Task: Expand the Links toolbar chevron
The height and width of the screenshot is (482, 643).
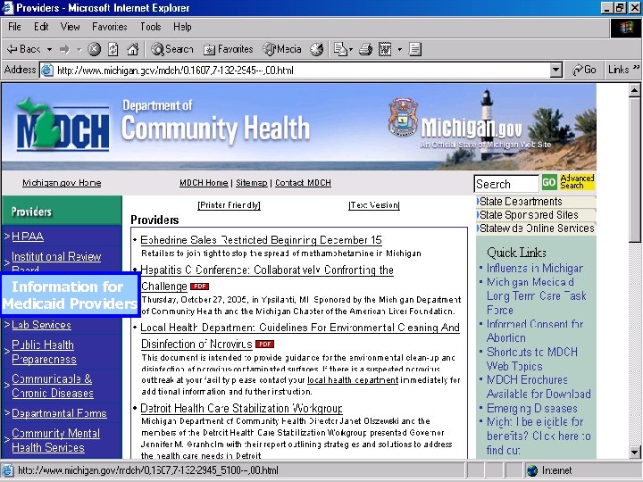Action: click(636, 67)
